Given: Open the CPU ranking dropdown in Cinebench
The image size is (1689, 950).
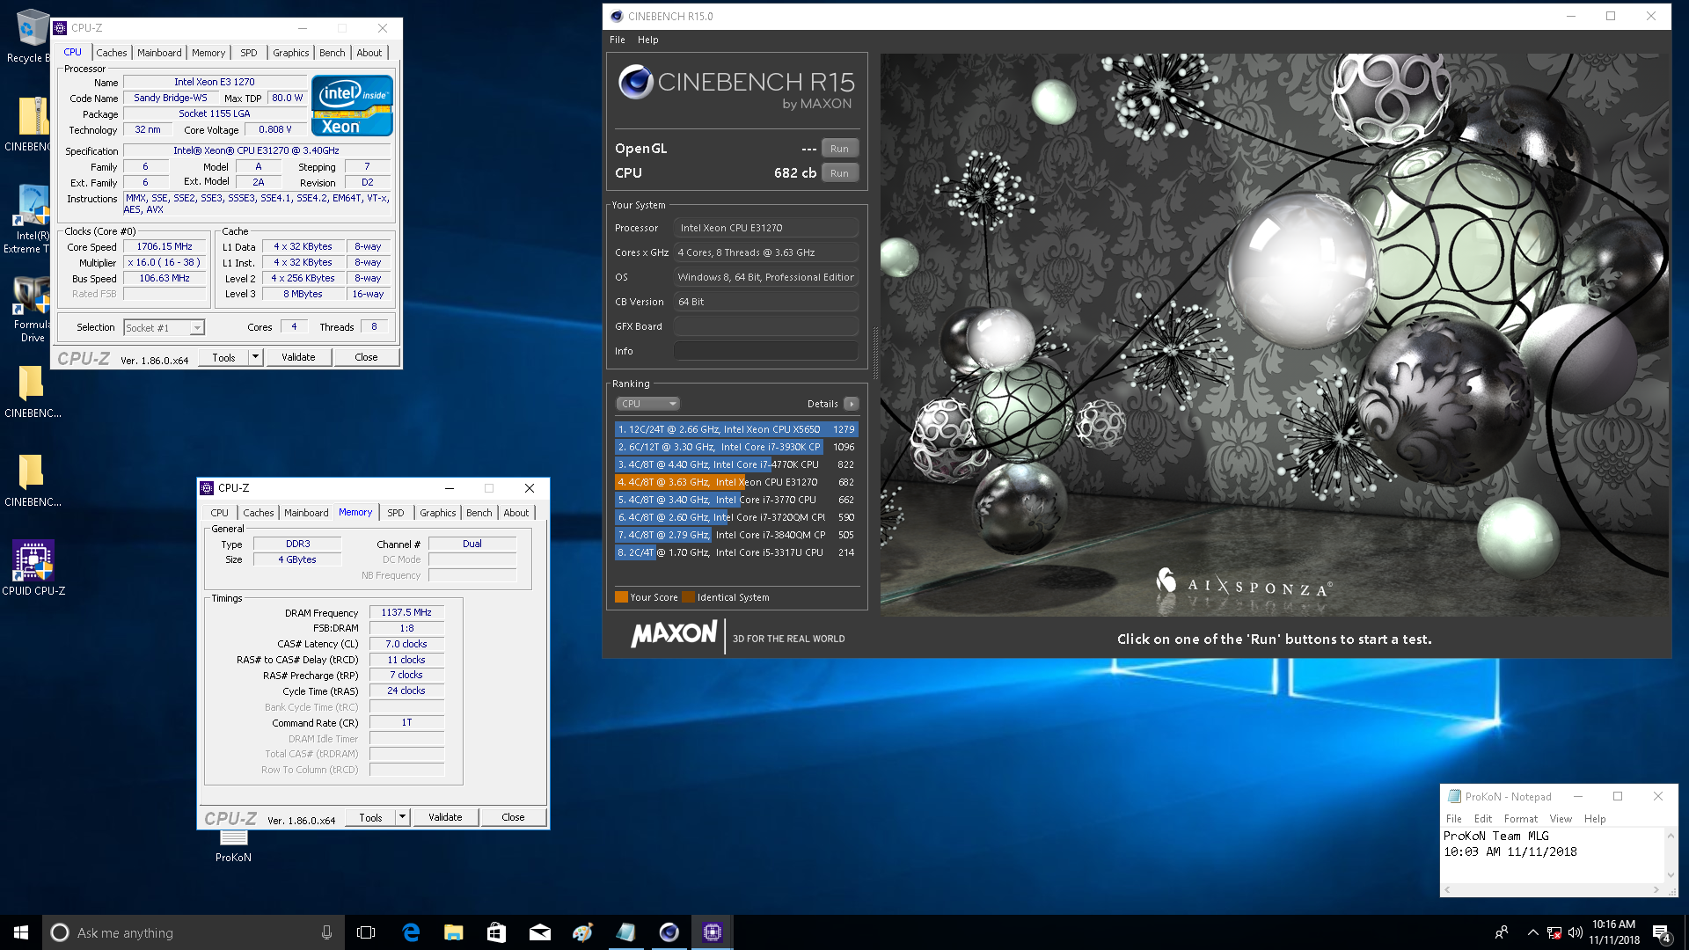Looking at the screenshot, I should [648, 404].
